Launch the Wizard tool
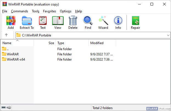The image size is (171, 111). (x=103, y=22)
